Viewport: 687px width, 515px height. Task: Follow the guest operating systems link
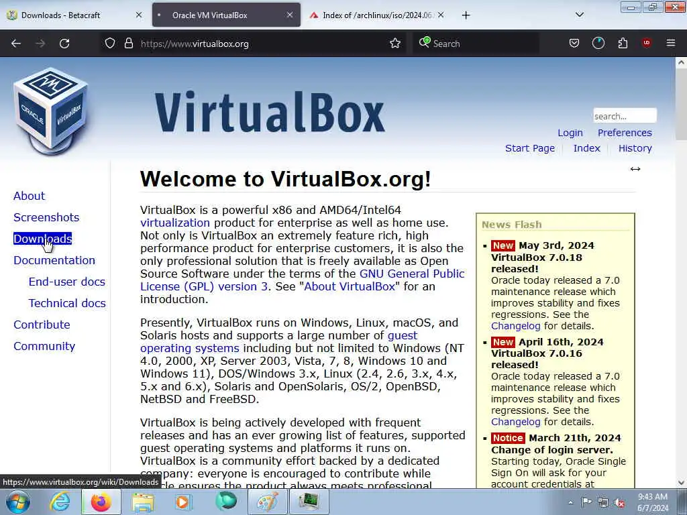tap(190, 348)
